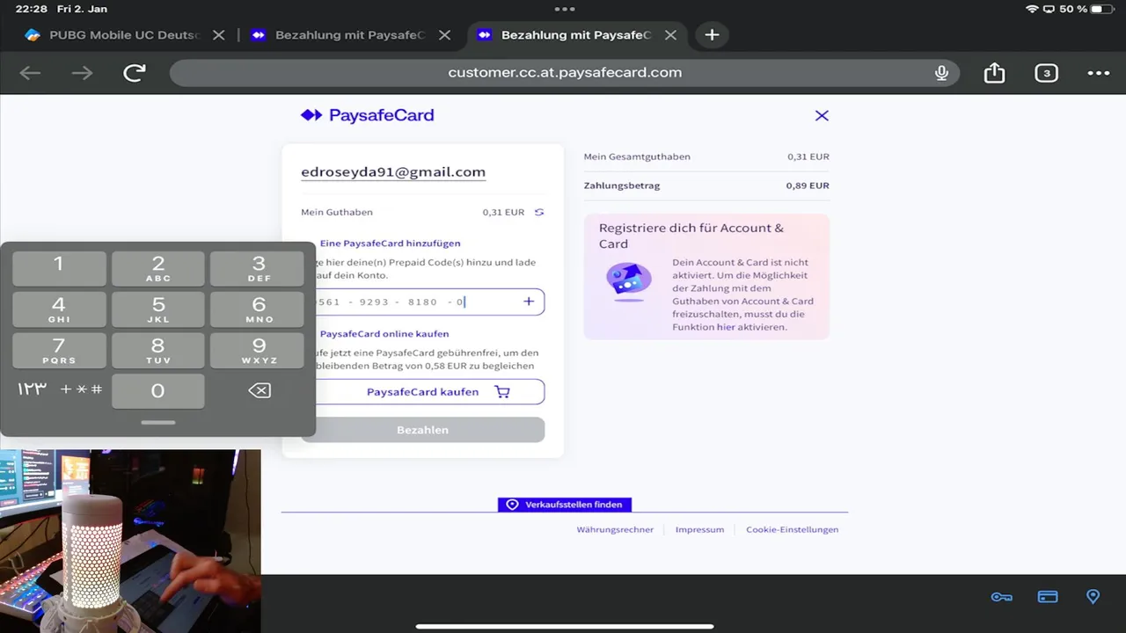Tap 'PaysafeCard online kaufen' heading
This screenshot has height=633, width=1126.
(x=384, y=334)
